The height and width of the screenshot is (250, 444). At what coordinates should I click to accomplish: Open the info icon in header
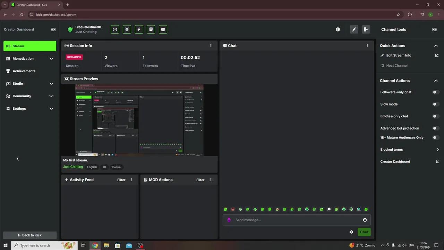(338, 30)
